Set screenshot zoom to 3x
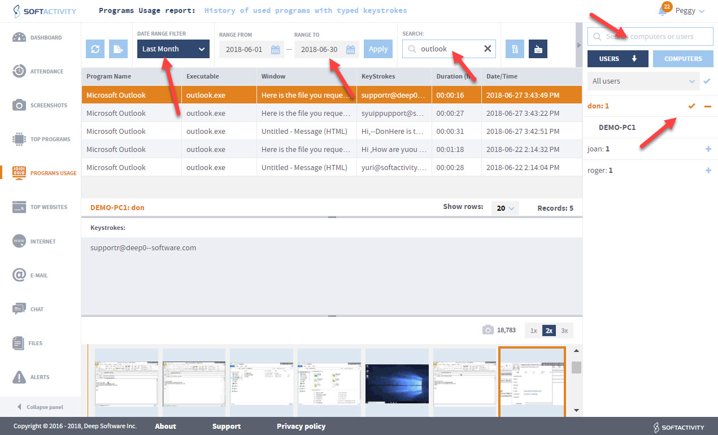Image resolution: width=718 pixels, height=435 pixels. [x=564, y=330]
